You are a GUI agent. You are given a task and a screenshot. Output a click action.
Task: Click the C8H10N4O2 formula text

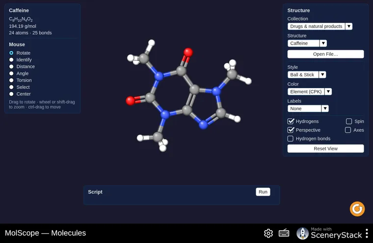[x=21, y=19]
